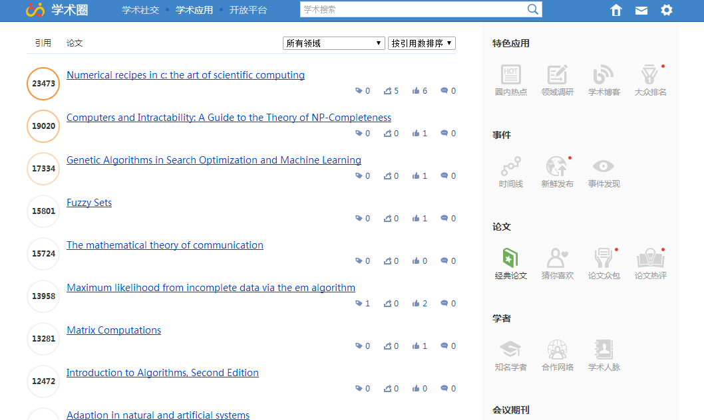Click inside the 学术搜索 search field
704x420 pixels.
(413, 9)
